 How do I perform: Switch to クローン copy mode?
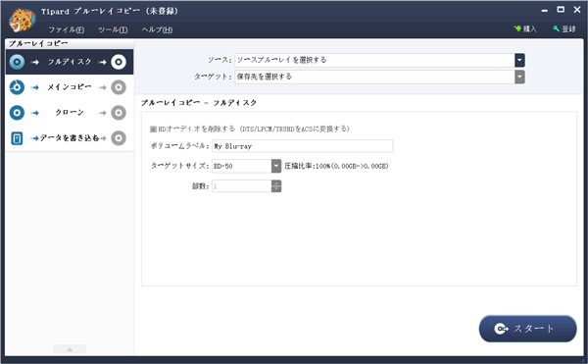(70, 113)
